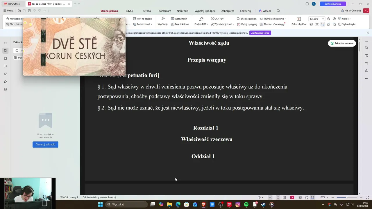Viewport: 372px width, 209px height.
Task: Open Znajdź i zamień search tool
Action: tap(246, 19)
